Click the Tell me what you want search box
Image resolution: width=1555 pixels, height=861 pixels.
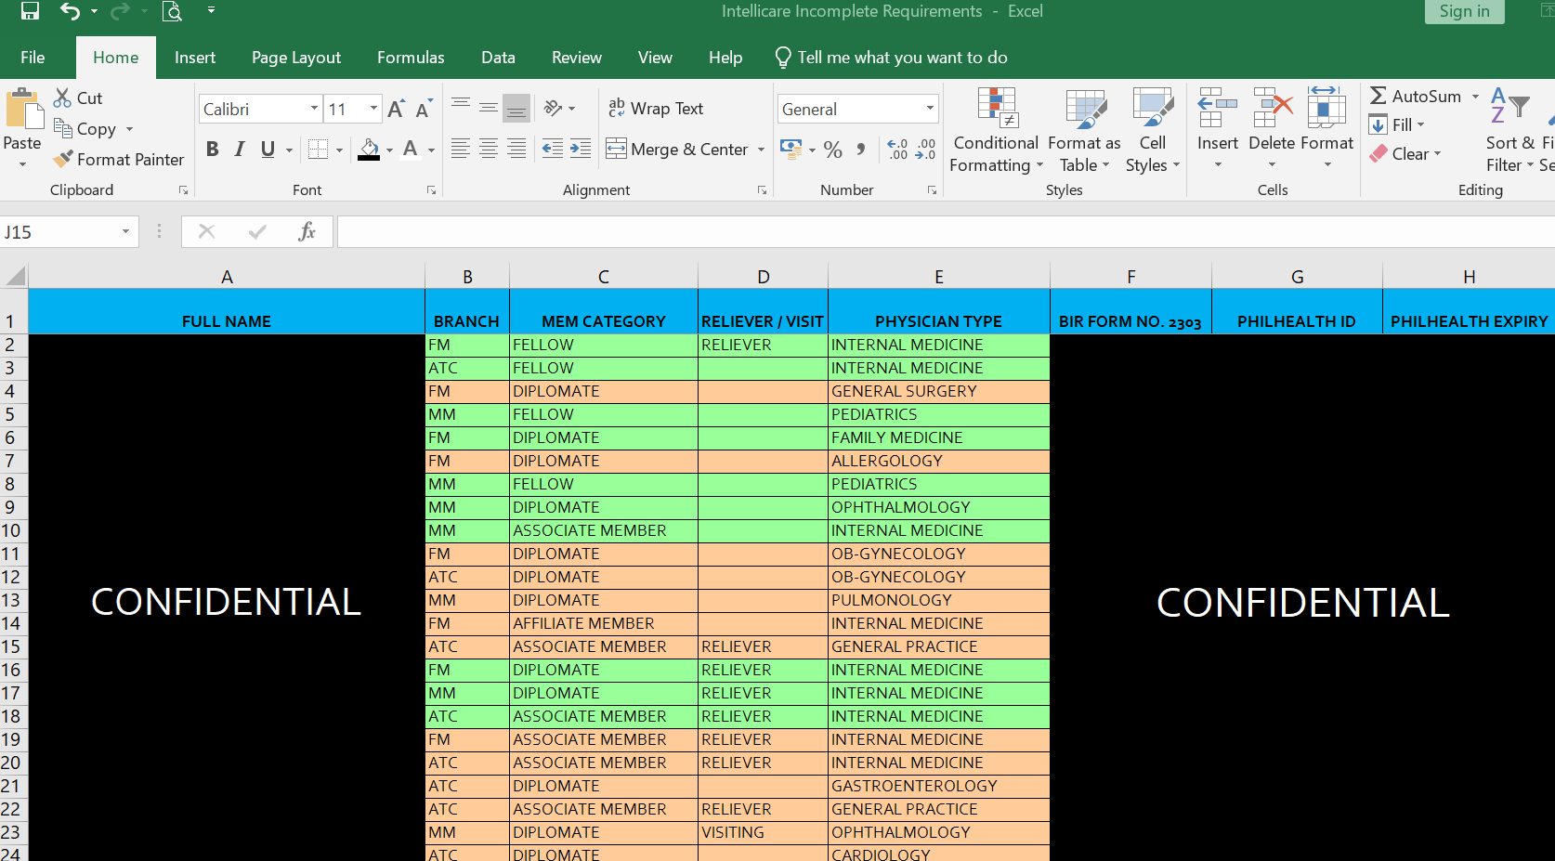coord(892,57)
